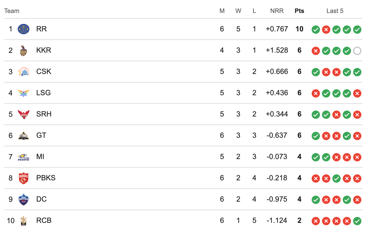The width and height of the screenshot is (372, 233).
Task: Click RCB's only green win indicator
Action: tap(357, 221)
